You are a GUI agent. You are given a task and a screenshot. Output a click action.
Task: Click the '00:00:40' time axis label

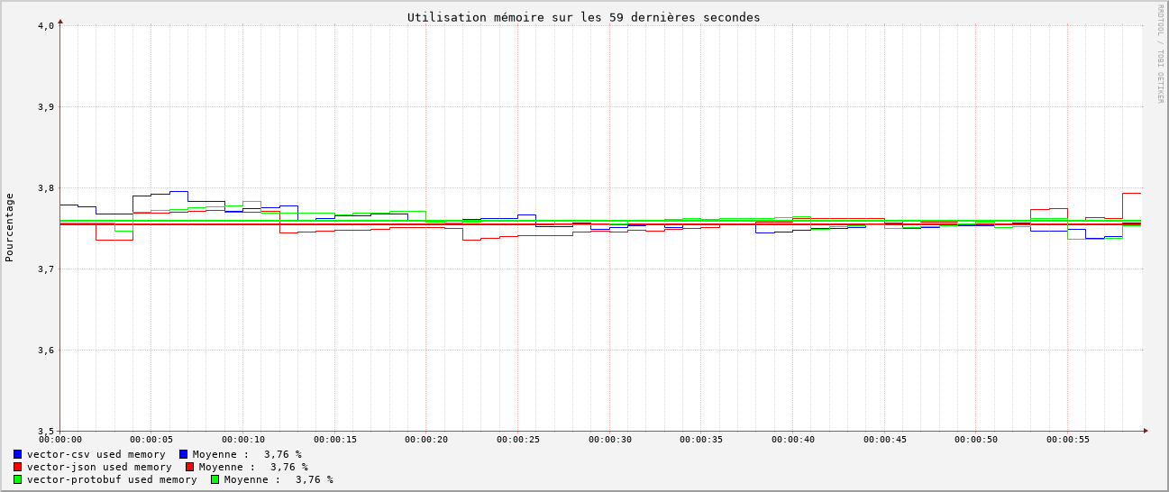pyautogui.click(x=793, y=440)
